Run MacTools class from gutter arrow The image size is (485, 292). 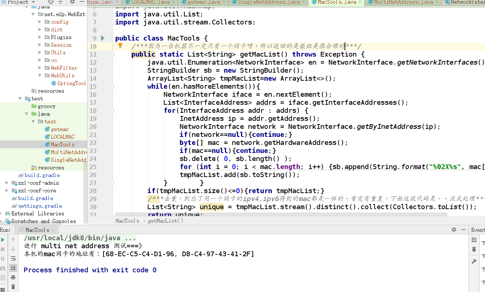coord(103,38)
